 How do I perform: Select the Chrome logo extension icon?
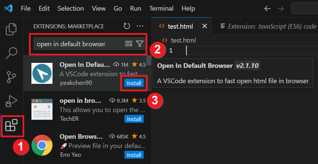click(x=42, y=145)
